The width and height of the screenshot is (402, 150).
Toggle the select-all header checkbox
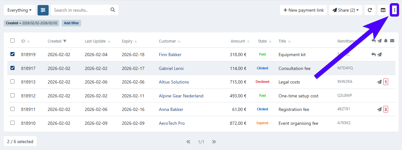tap(12, 41)
